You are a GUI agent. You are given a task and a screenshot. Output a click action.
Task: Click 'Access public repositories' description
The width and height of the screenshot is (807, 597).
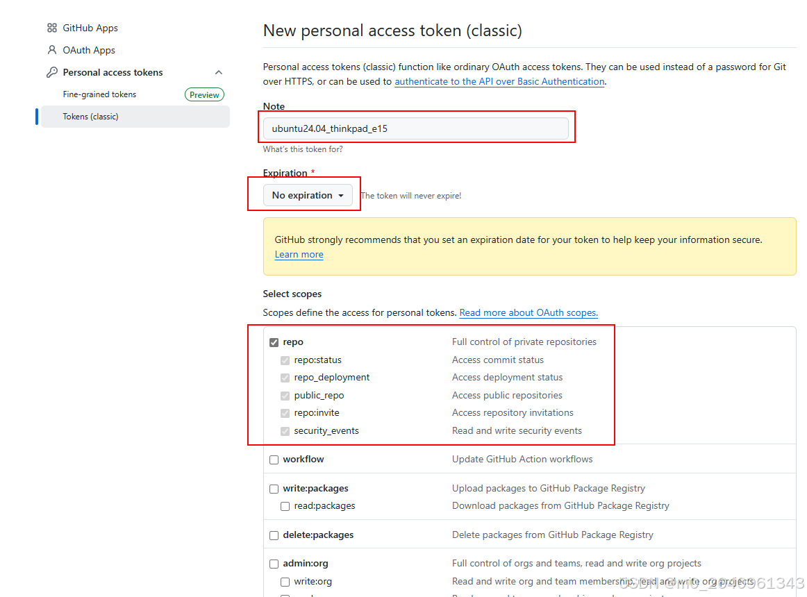tap(507, 395)
